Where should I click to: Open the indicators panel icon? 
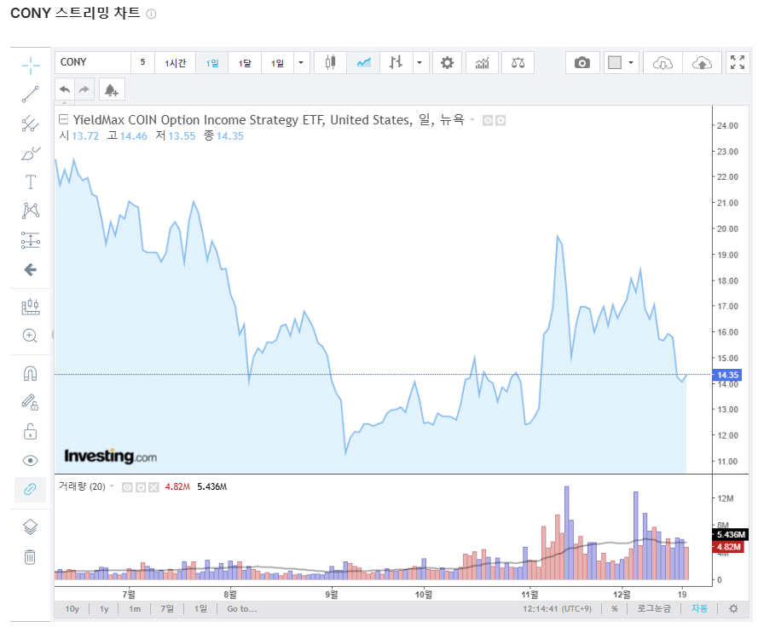tap(482, 62)
